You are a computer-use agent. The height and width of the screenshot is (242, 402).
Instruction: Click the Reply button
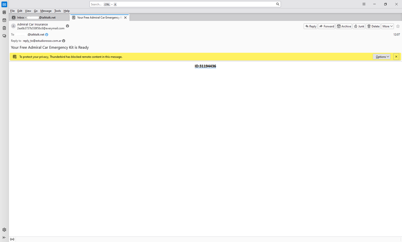[x=310, y=26]
